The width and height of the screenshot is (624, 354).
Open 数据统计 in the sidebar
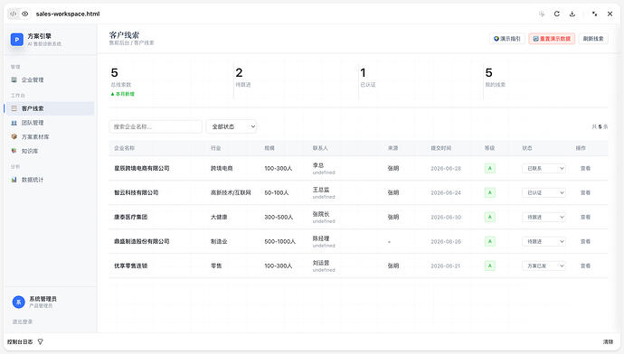[x=50, y=180]
